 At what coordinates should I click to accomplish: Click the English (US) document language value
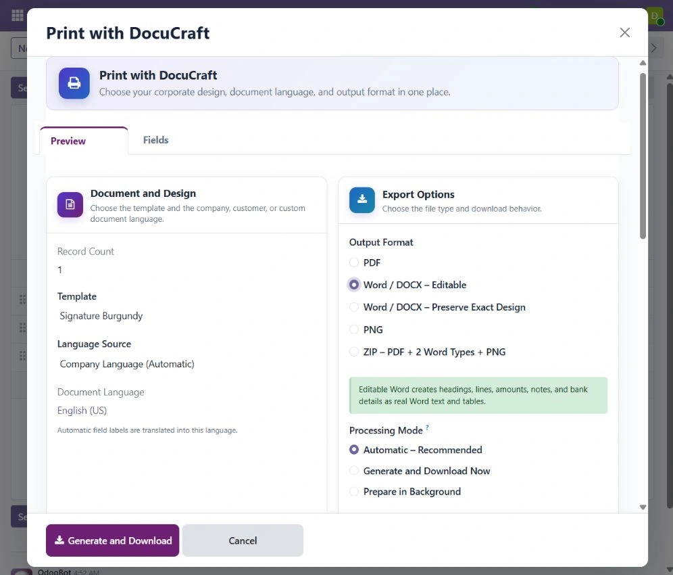pos(82,411)
